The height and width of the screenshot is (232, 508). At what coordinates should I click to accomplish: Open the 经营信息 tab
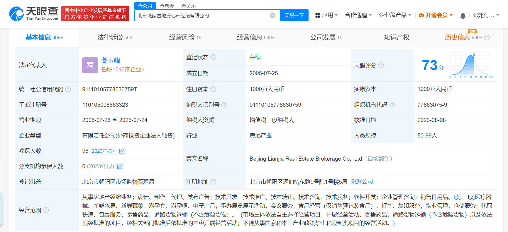coord(255,37)
